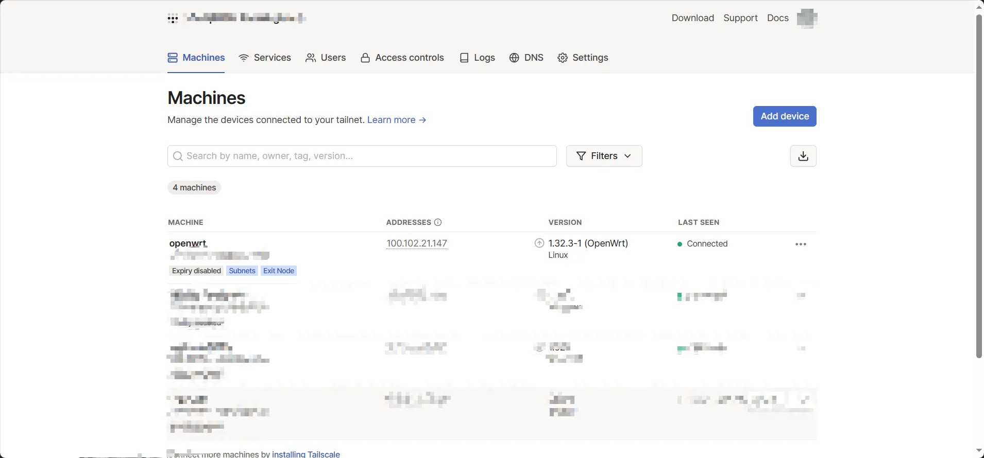Go to the DNS tab
Screen dimensions: 984x458
526,58
